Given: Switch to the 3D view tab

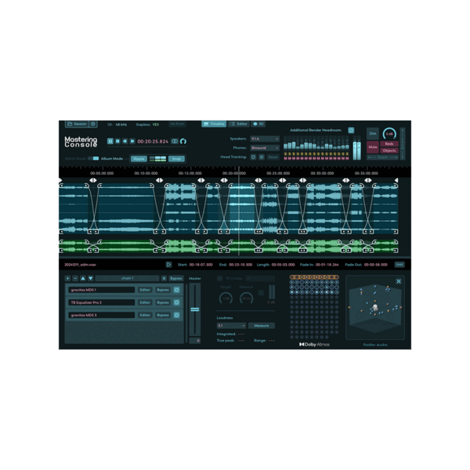Looking at the screenshot, I should pos(258,124).
